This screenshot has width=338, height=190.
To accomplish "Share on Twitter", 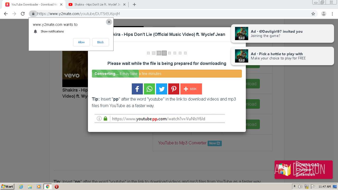I will [x=162, y=89].
